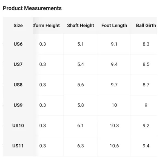The width and height of the screenshot is (159, 158).
Task: Click the US7 size row label
Action: click(18, 64)
